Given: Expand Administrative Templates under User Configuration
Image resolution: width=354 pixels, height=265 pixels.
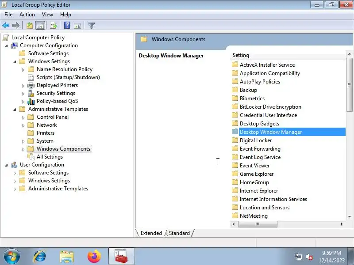Looking at the screenshot, I should [x=15, y=189].
